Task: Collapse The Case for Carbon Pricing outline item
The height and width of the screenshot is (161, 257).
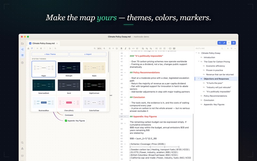Action: 199,62
